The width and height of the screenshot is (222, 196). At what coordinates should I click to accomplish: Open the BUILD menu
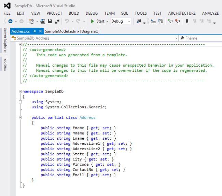coord(74,13)
